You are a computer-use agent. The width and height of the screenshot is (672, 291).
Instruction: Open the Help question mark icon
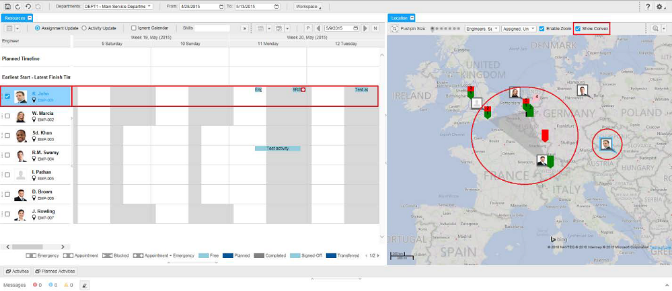647,6
